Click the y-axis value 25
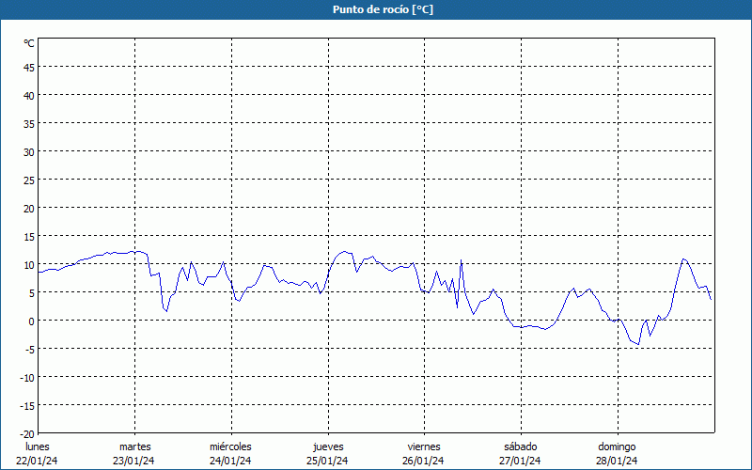The height and width of the screenshot is (470, 752). coord(29,180)
